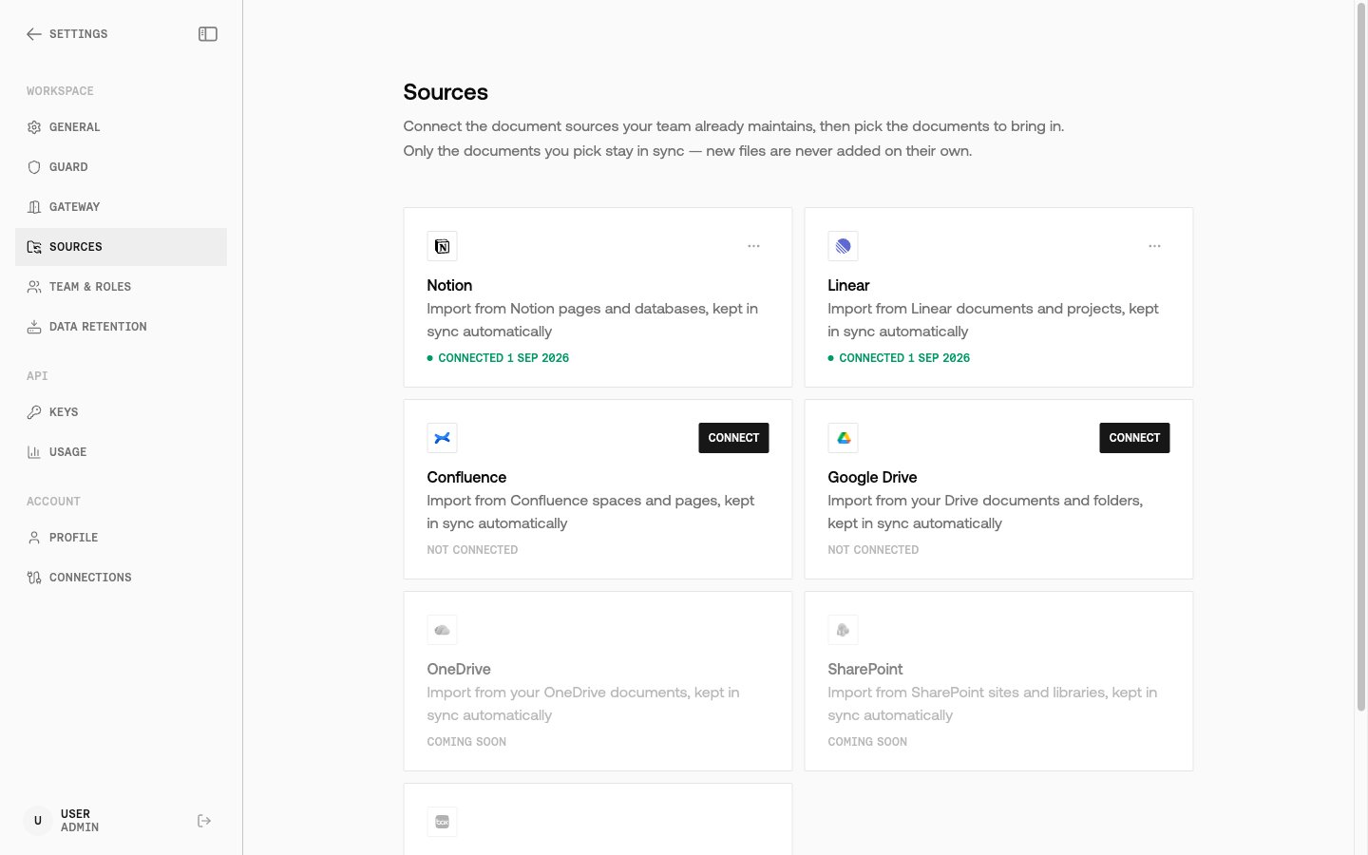Click Google Drive's Not Connected status

click(x=873, y=550)
